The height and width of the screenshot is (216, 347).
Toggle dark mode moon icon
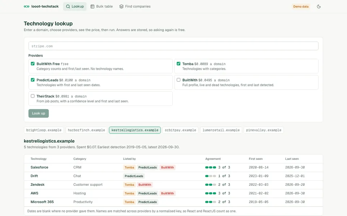click(x=319, y=6)
